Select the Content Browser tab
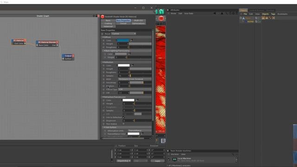Image resolution: width=297 pixels, height=167 pixels. pyautogui.click(x=256, y=10)
